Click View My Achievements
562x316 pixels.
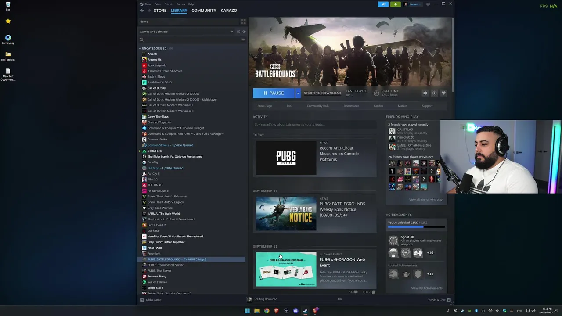pyautogui.click(x=427, y=288)
